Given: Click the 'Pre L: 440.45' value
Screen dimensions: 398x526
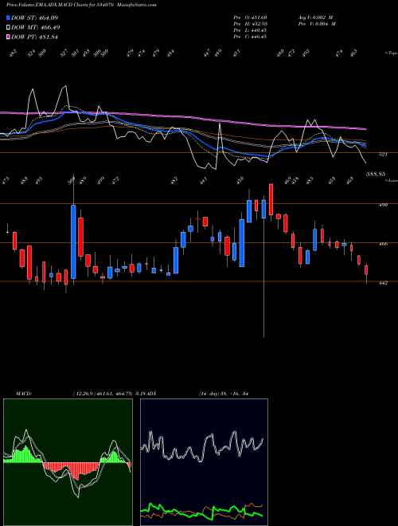Looking at the screenshot, I should tap(250, 30).
